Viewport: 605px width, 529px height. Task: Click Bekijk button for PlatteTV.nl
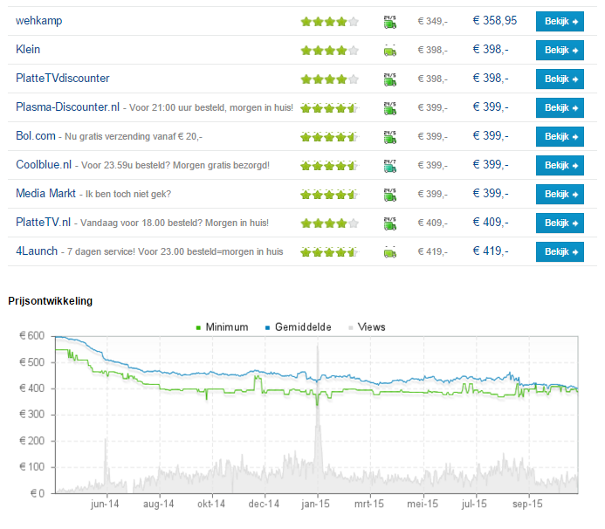click(560, 223)
